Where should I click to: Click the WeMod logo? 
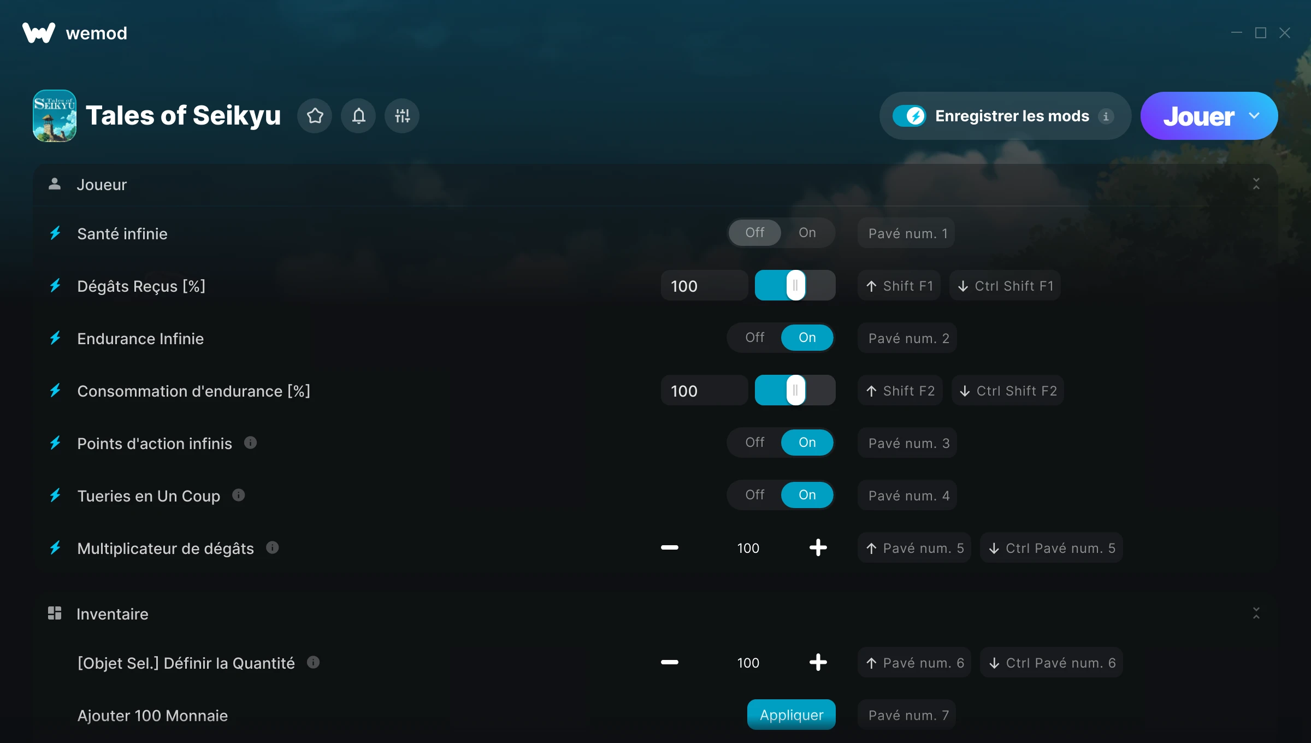tap(39, 33)
